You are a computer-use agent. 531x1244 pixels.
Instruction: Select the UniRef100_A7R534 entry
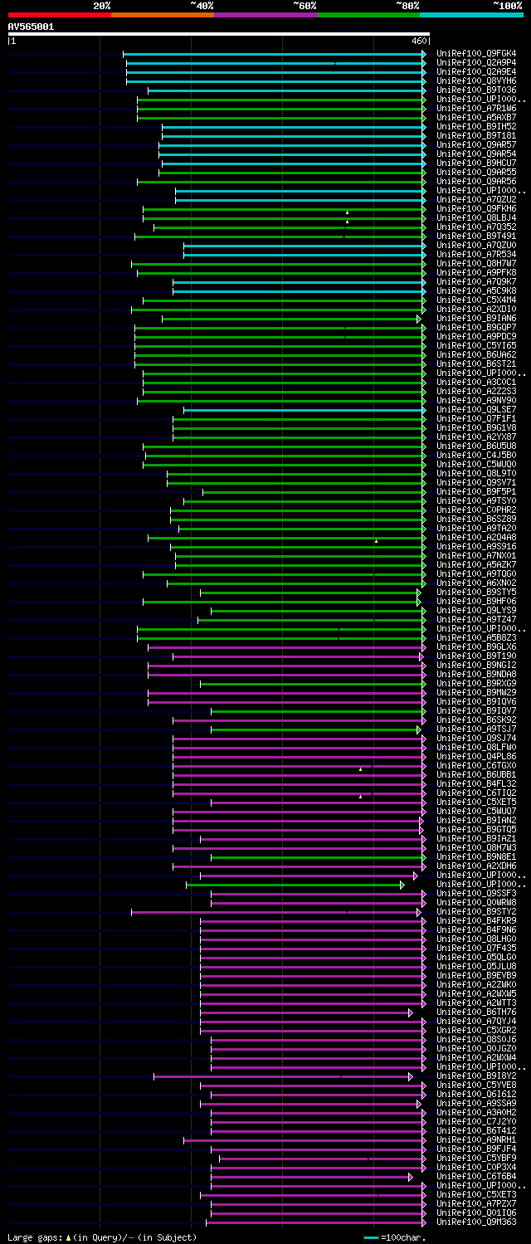476,255
